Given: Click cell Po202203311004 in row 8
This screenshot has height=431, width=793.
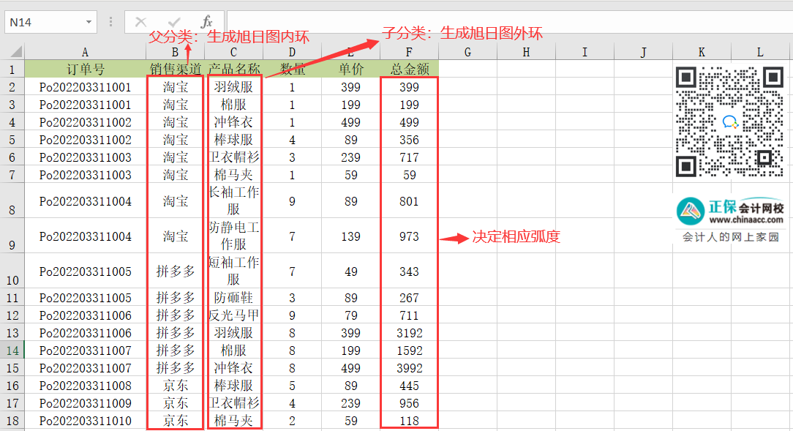Looking at the screenshot, I should click(x=85, y=200).
